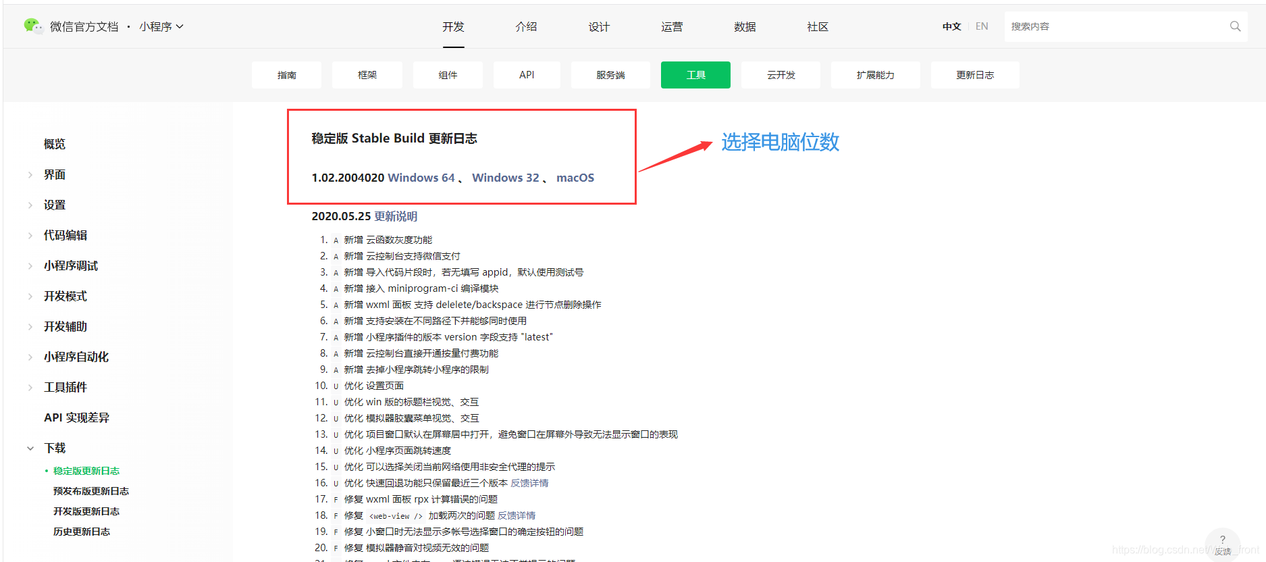This screenshot has width=1266, height=562.
Task: Switch to the 运营 top tab
Action: pos(672,27)
